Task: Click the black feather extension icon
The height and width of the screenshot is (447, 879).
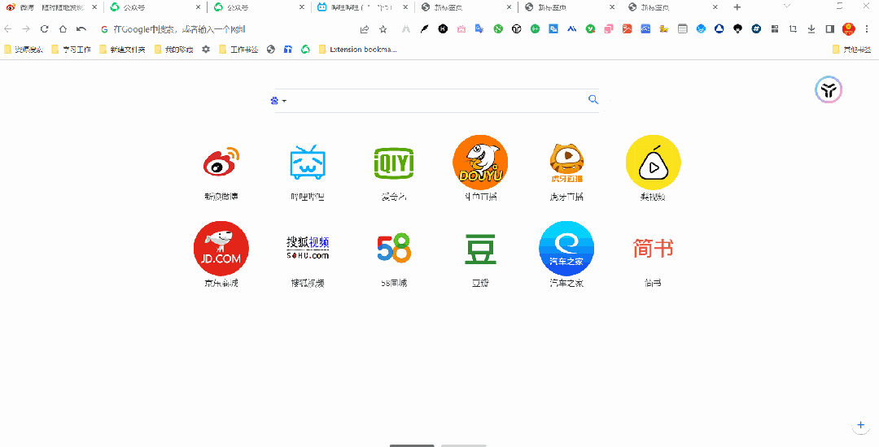Action: click(424, 29)
